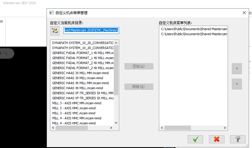Image resolution: width=252 pixels, height=148 pixels.
Task: Click the 添加(A) add button
Action: coord(139,66)
